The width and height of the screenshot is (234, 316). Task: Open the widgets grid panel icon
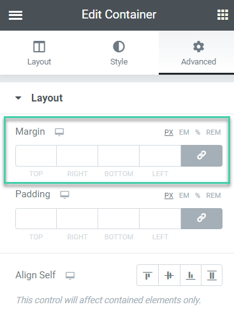point(223,15)
